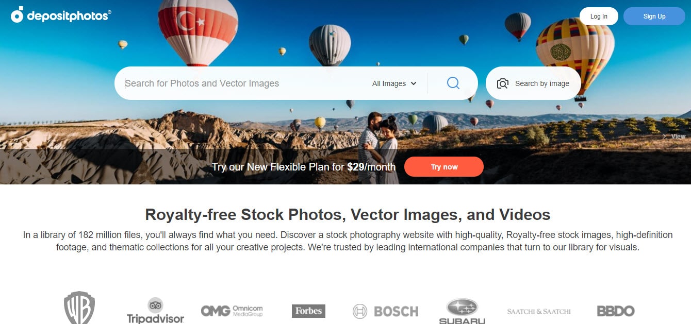Click the Flexible Plan $29/month banner text
The height and width of the screenshot is (324, 691).
304,167
